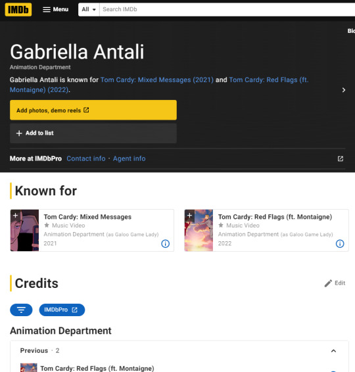Open the hamburger Menu

[55, 9]
